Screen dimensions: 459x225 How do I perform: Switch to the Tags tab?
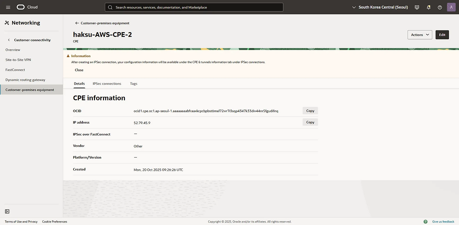coord(133,84)
